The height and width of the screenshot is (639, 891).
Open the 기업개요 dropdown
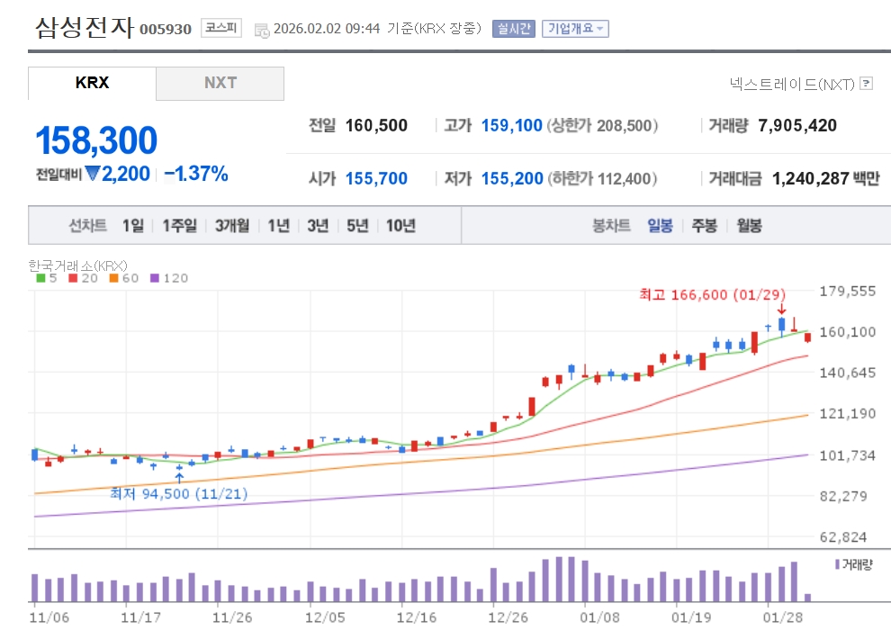pos(575,29)
